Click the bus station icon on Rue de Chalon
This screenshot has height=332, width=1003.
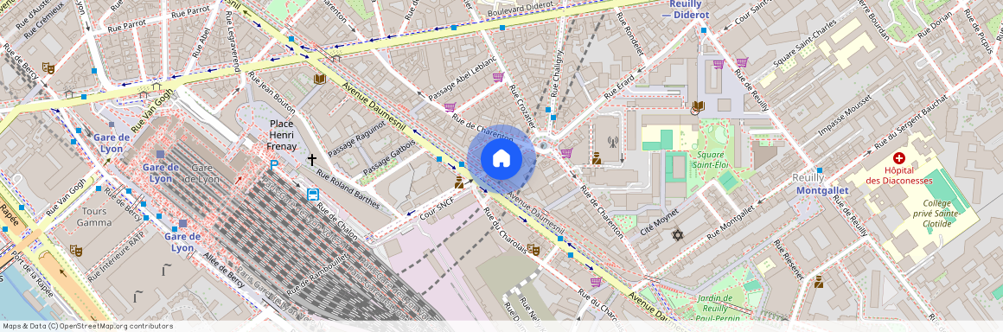click(313, 194)
